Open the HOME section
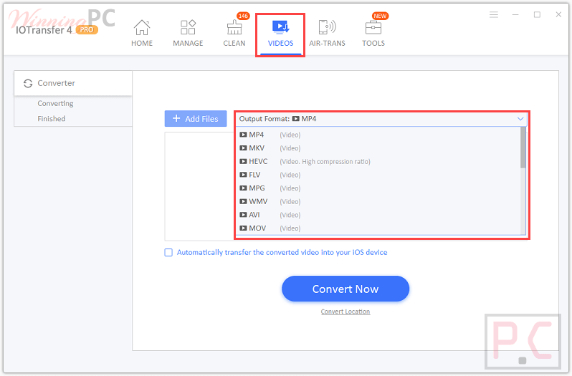The image size is (572, 376). point(142,33)
